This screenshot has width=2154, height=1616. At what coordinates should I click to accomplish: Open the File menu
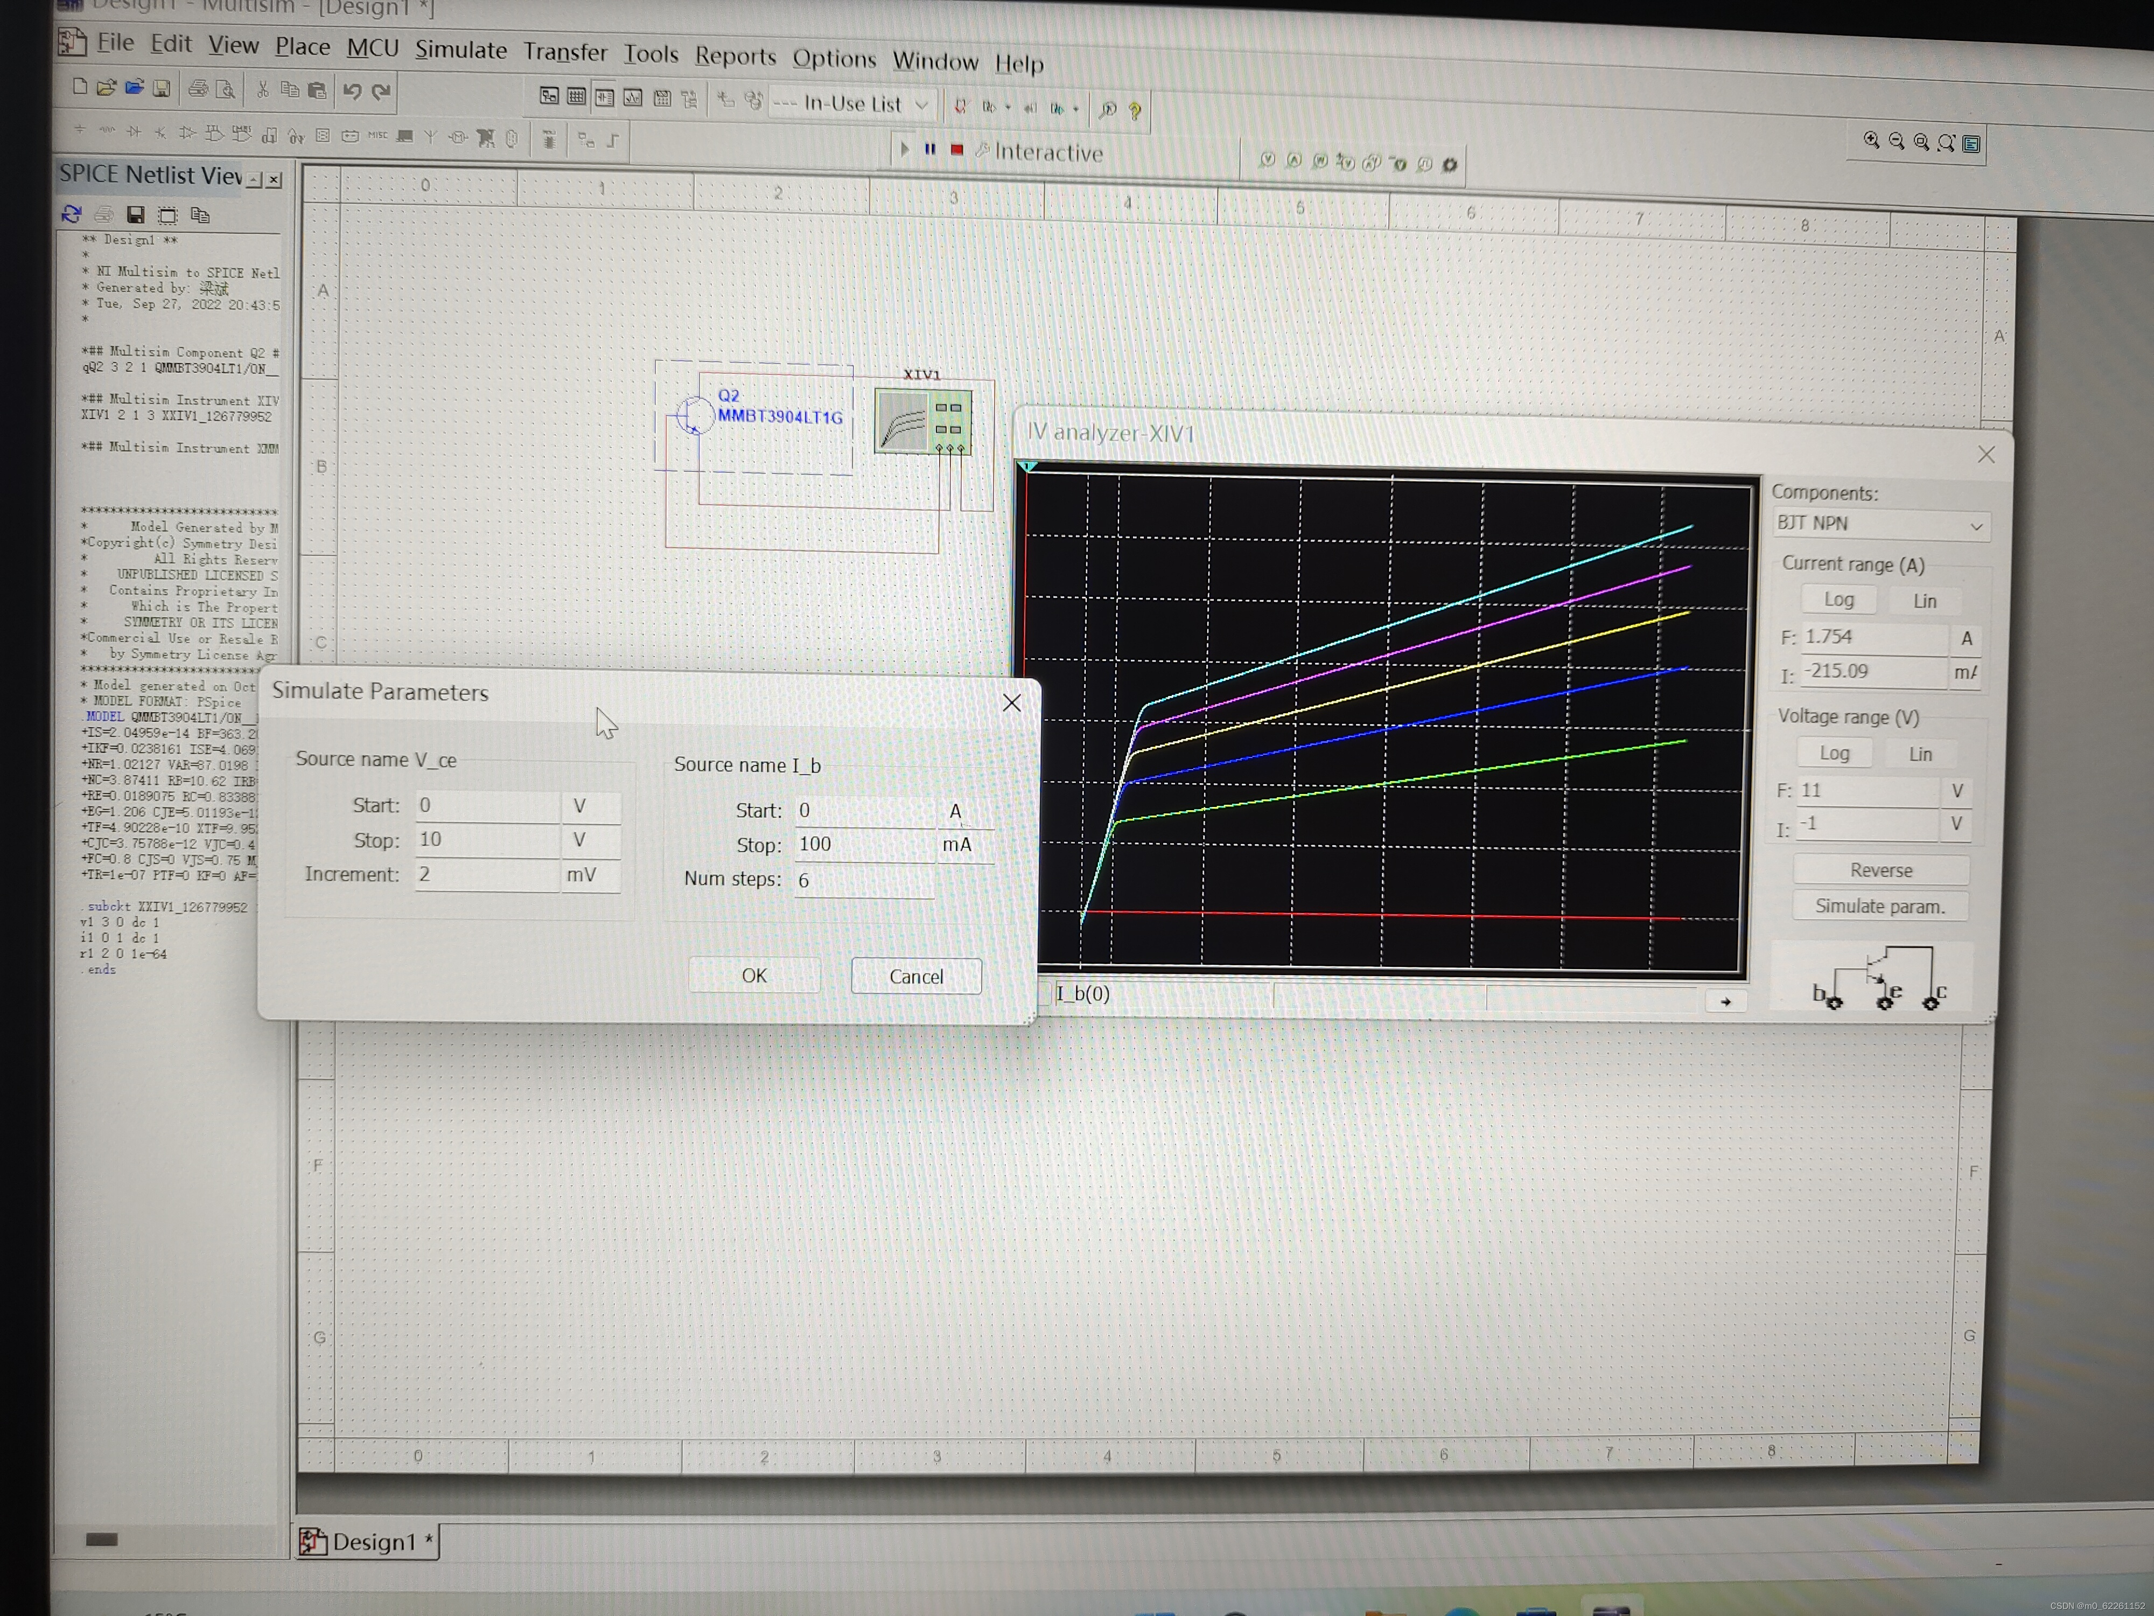click(115, 42)
